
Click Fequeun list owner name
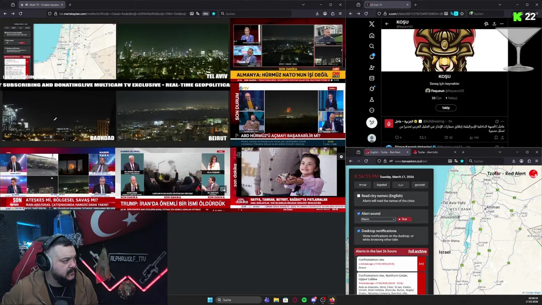click(x=437, y=91)
